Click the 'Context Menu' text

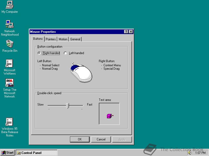point(112,65)
